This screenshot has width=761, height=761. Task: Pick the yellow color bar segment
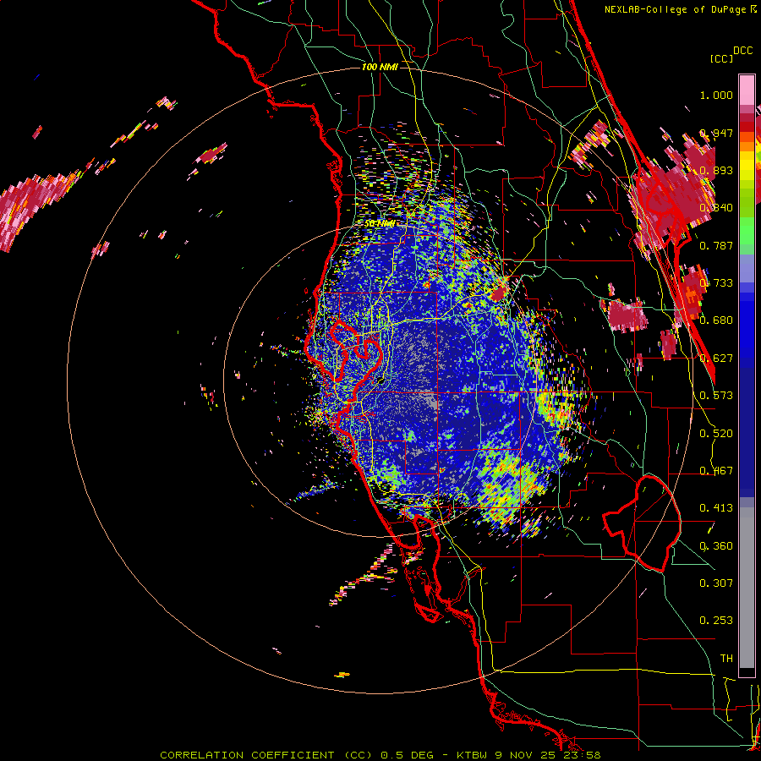coord(747,165)
